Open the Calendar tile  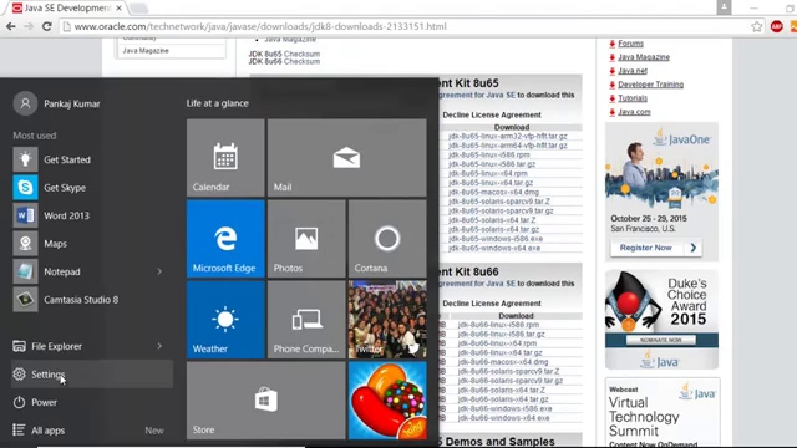click(225, 158)
